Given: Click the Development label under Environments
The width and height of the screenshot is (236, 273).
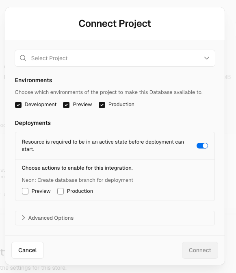Looking at the screenshot, I should pos(41,105).
